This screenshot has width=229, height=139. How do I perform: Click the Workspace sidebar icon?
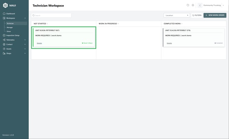point(4,18)
